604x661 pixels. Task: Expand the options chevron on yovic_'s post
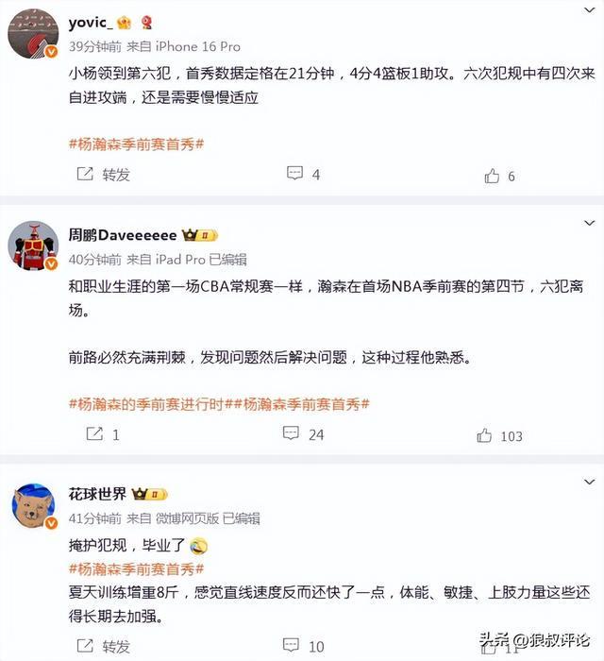[589, 10]
